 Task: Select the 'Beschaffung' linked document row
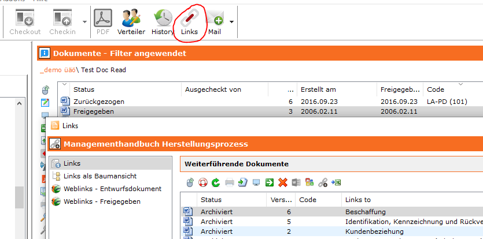coord(332,212)
